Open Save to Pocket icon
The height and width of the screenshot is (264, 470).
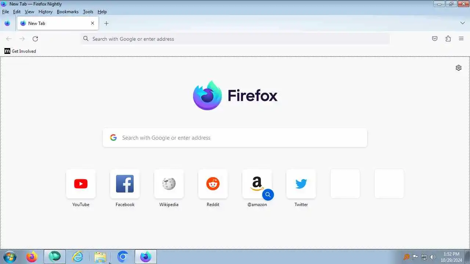click(435, 39)
